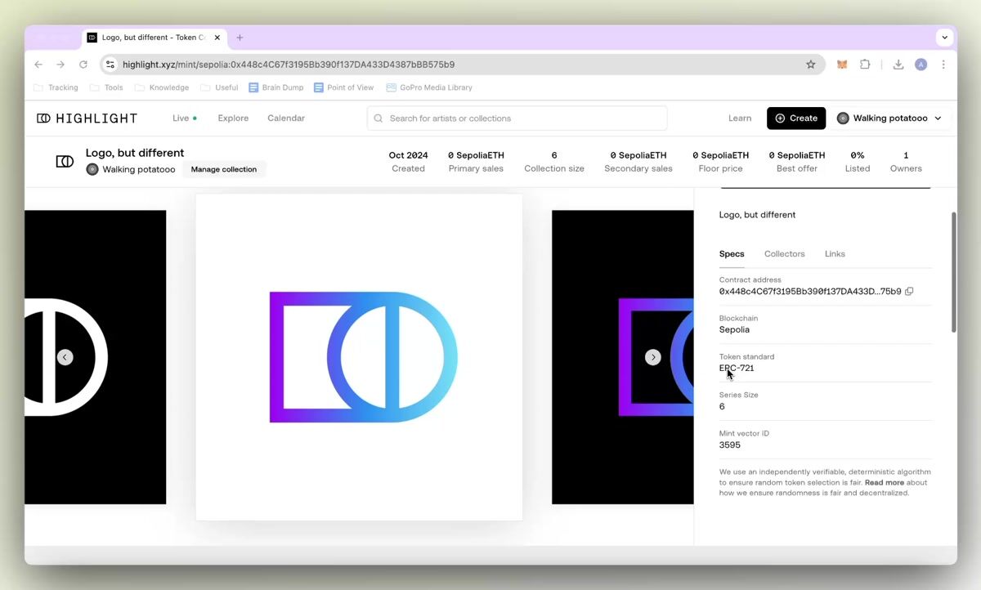This screenshot has width=981, height=590.
Task: Open the Knowledge bookmark folder
Action: [162, 87]
